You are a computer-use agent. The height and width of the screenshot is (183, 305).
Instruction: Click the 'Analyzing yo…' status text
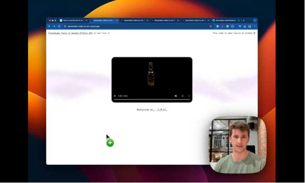tap(152, 110)
